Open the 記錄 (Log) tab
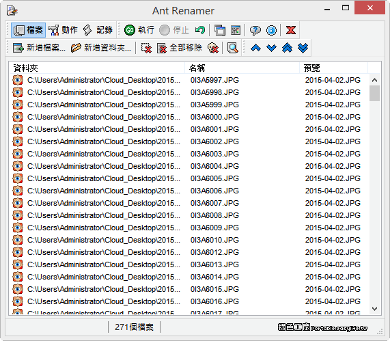 [x=98, y=30]
